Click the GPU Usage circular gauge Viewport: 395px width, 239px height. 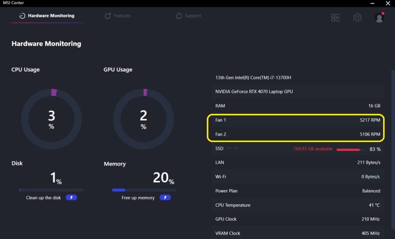click(x=143, y=119)
